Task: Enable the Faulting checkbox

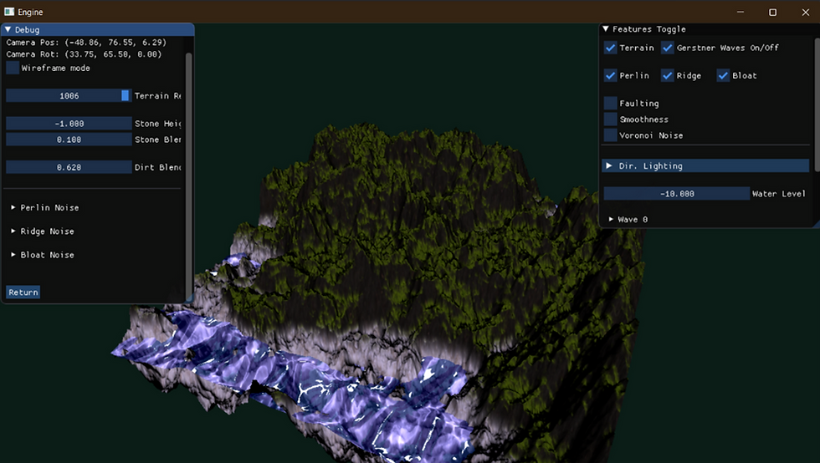Action: (610, 103)
